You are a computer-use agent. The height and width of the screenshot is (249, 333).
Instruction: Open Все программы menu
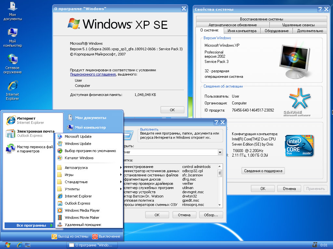(x=29, y=226)
